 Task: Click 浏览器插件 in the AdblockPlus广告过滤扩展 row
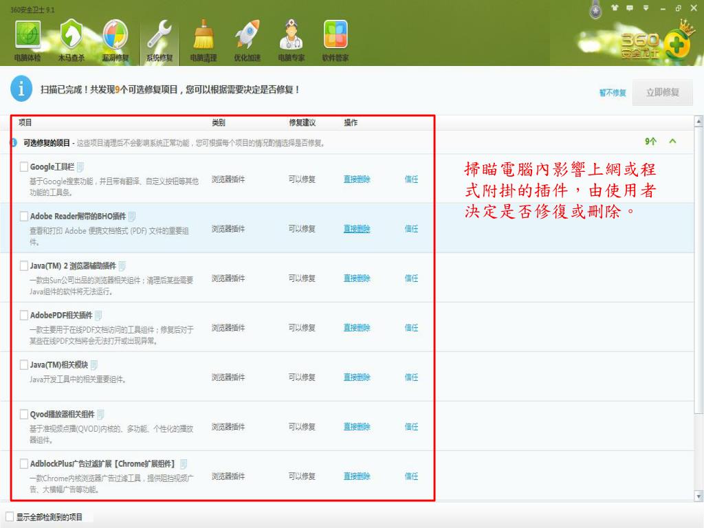click(x=228, y=476)
